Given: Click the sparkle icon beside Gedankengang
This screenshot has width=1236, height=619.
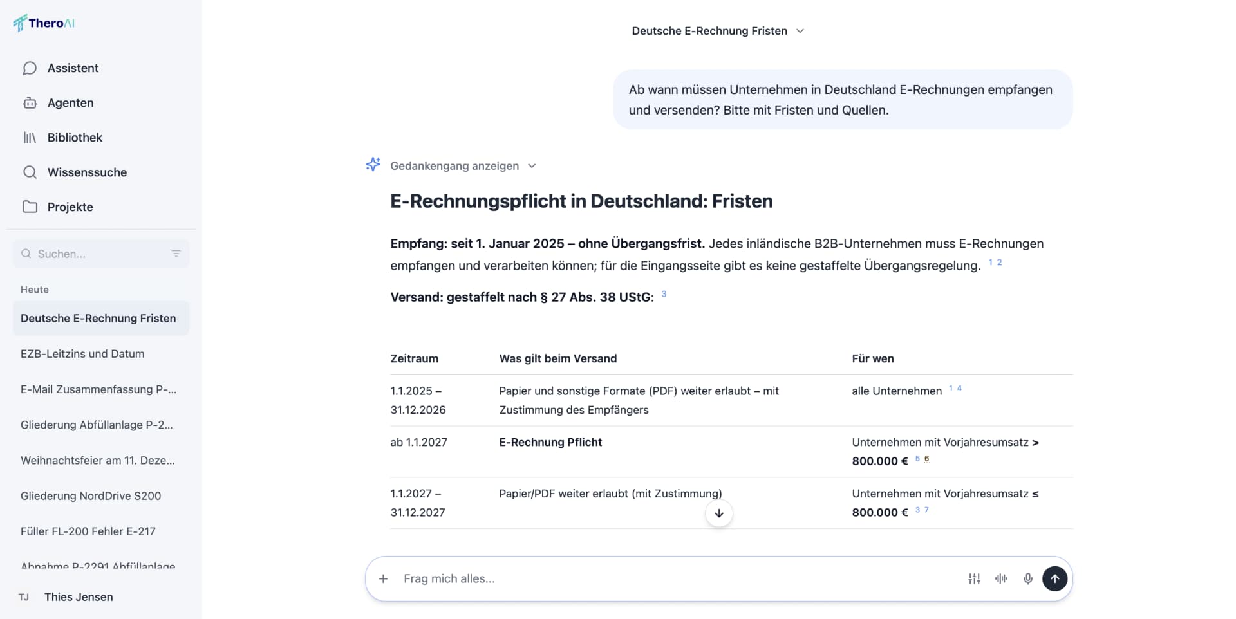Looking at the screenshot, I should click(373, 165).
